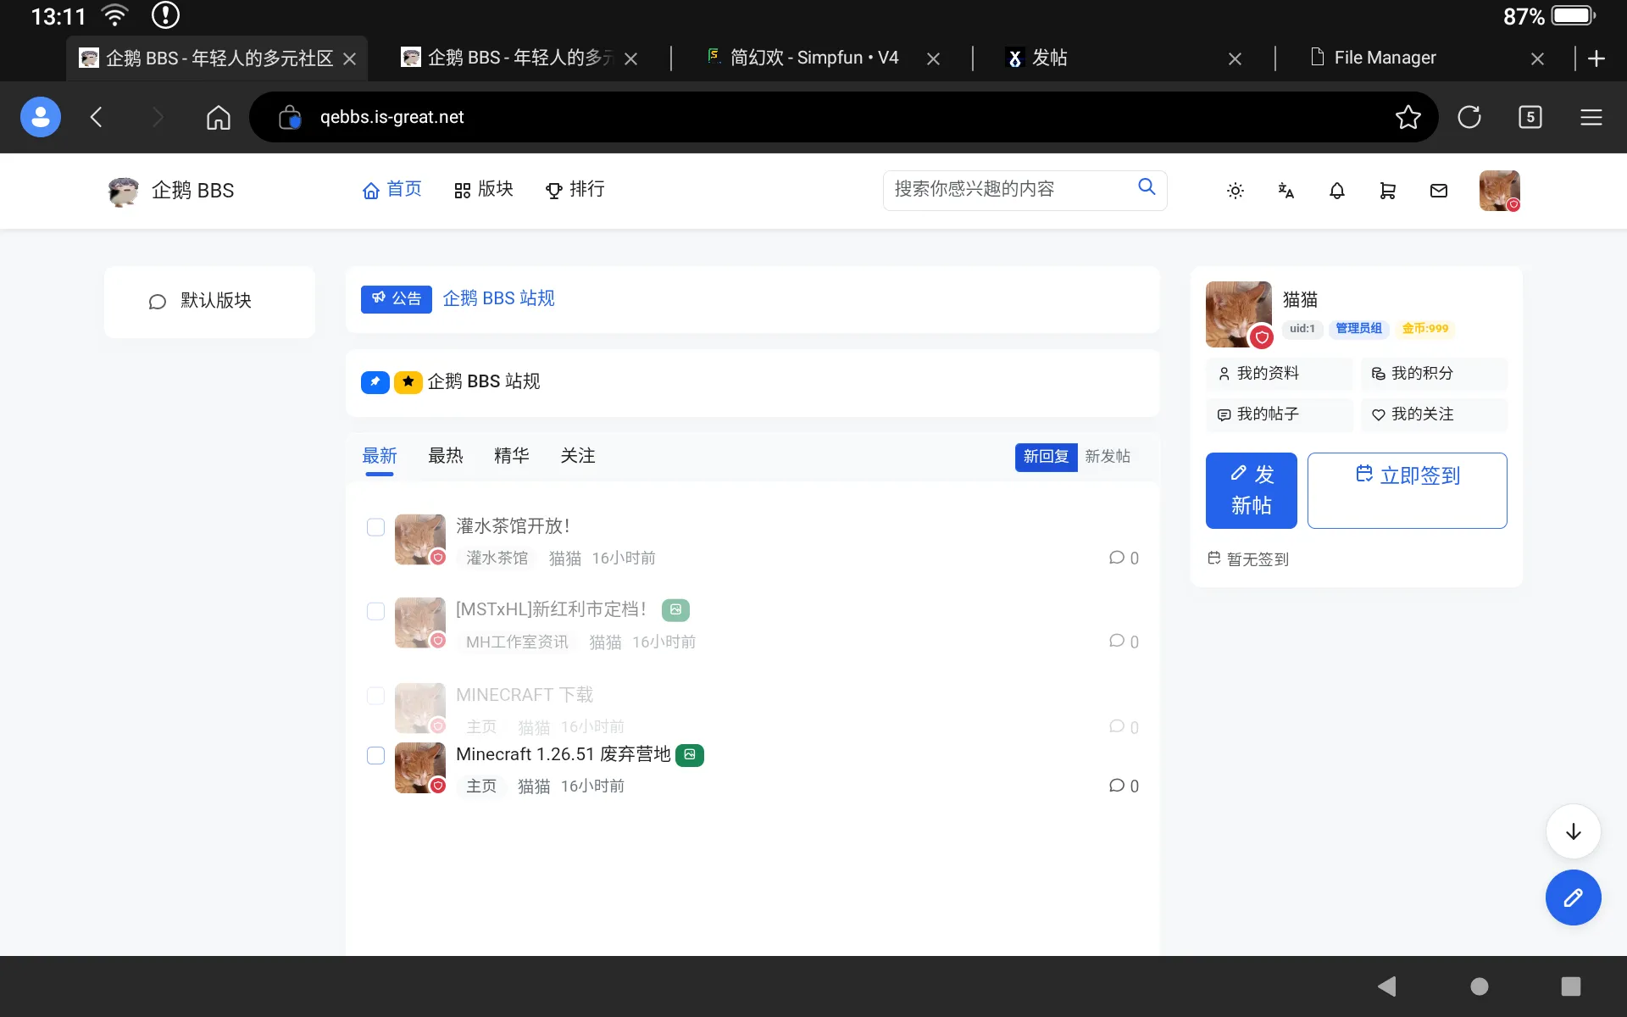This screenshot has width=1627, height=1017.
Task: Open 我的帖子 in the user panel
Action: coord(1280,414)
